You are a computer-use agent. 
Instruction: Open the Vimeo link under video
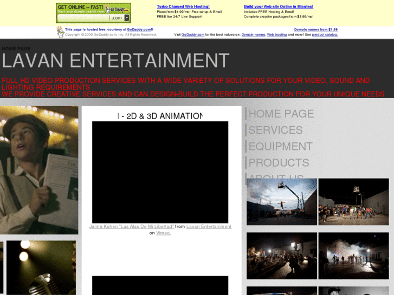pos(163,233)
